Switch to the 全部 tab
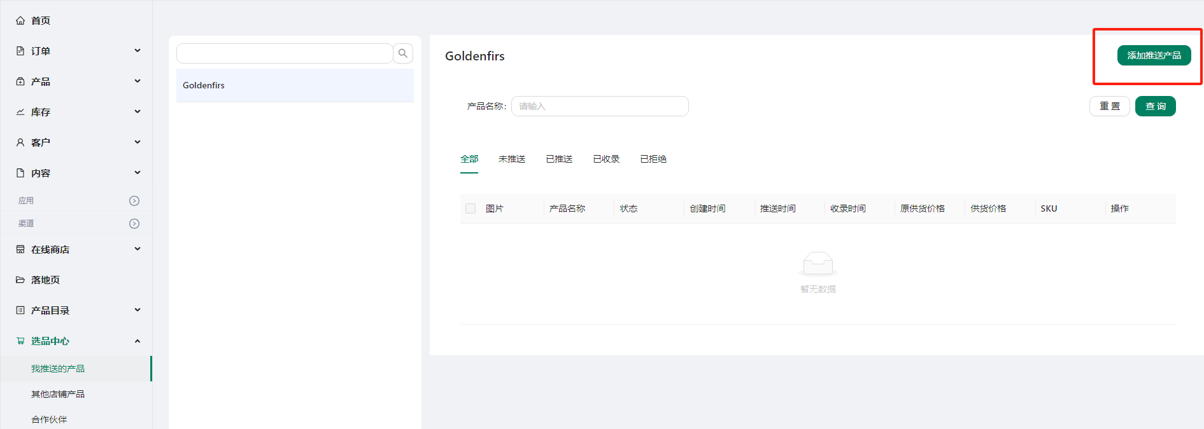 tap(469, 159)
